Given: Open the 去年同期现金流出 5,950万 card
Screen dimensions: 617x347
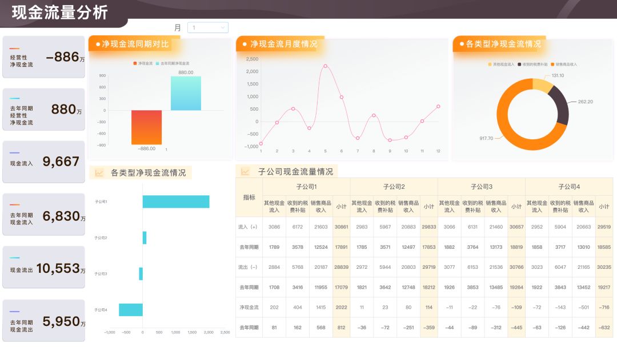Looking at the screenshot, I should click(43, 320).
